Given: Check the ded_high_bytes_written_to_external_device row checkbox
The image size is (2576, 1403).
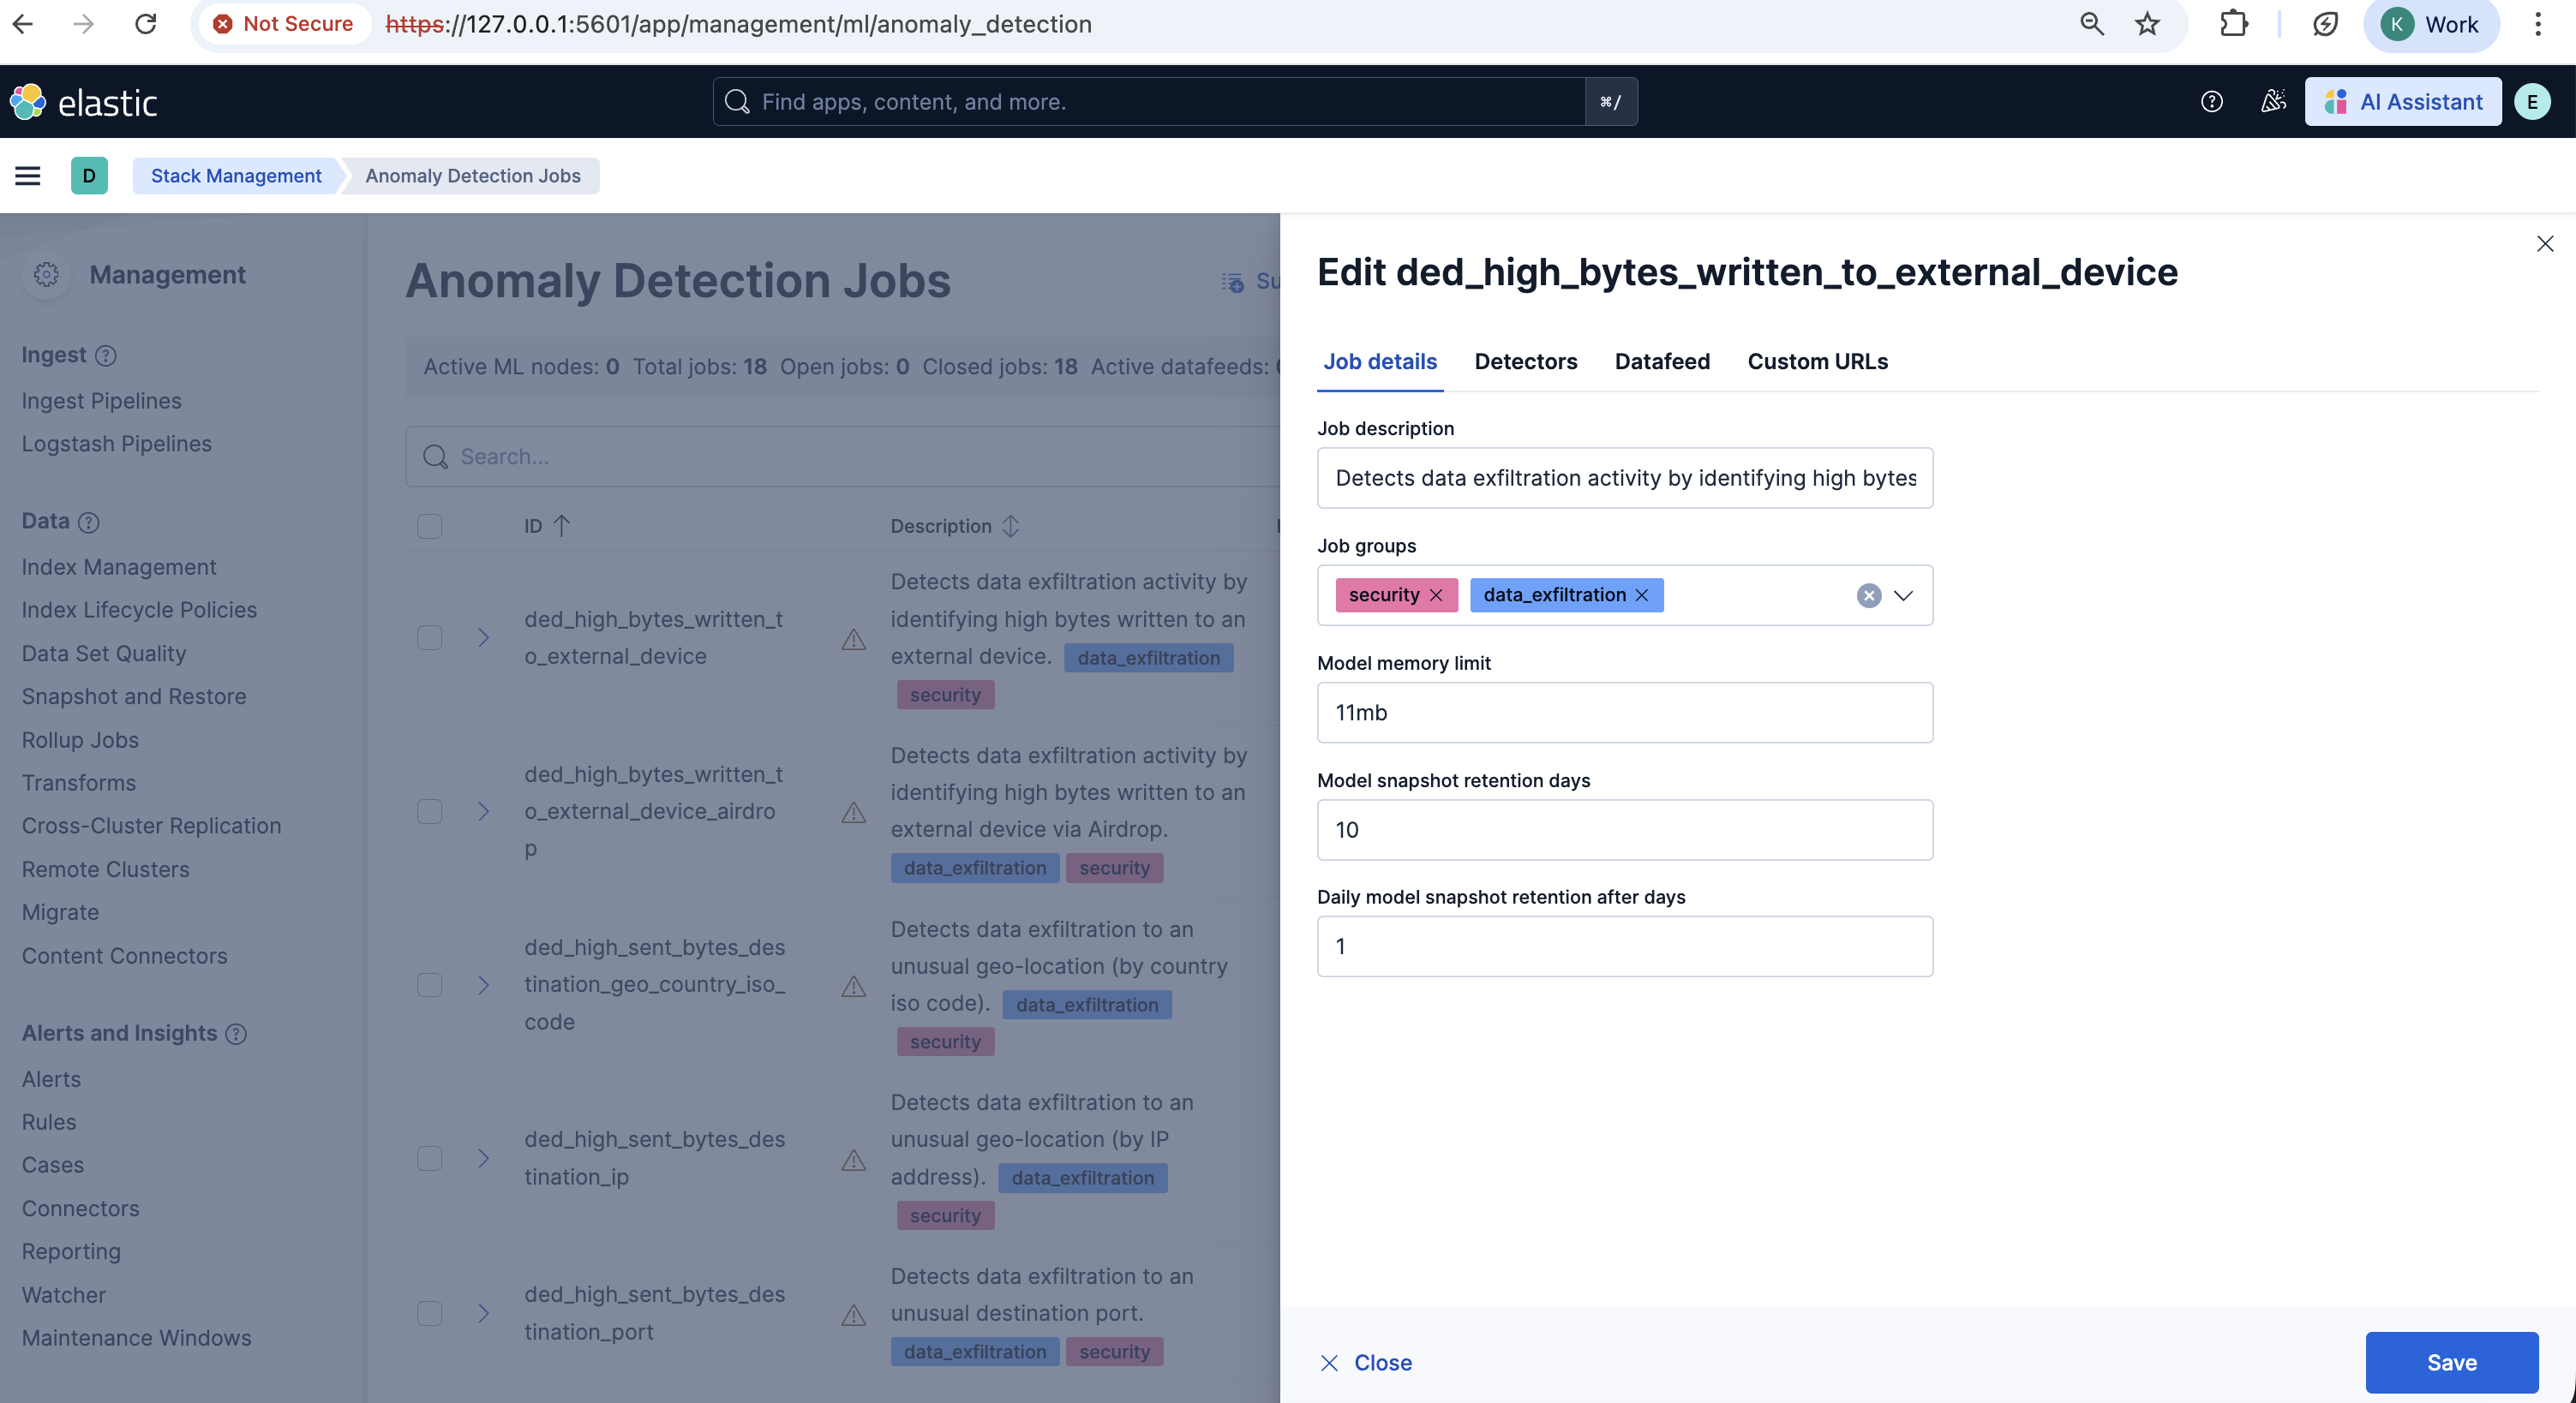Looking at the screenshot, I should click(x=430, y=639).
